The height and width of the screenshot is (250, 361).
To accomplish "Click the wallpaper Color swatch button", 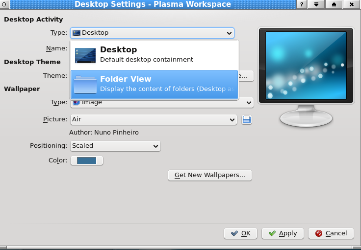I will click(87, 160).
